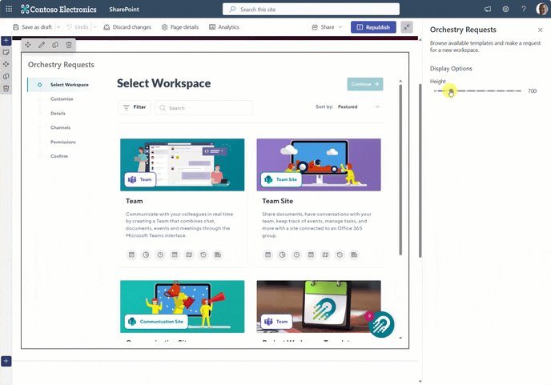Screen dimensions: 551x385
Task: Open the help question mark icon
Action: point(524,9)
